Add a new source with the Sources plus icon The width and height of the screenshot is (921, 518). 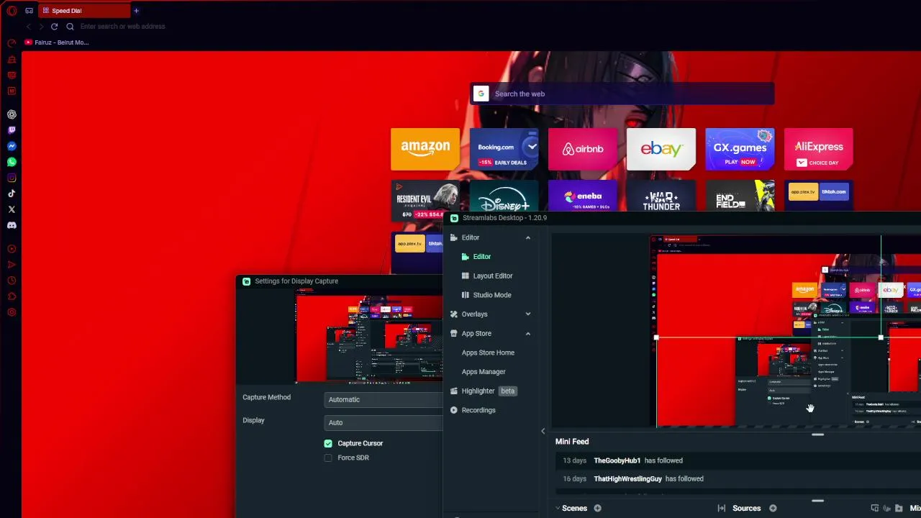[x=773, y=509]
